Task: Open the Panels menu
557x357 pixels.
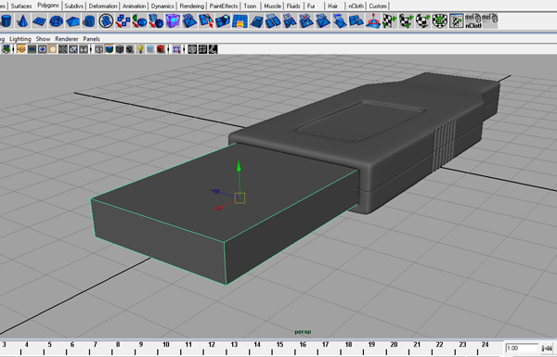Action: 91,39
